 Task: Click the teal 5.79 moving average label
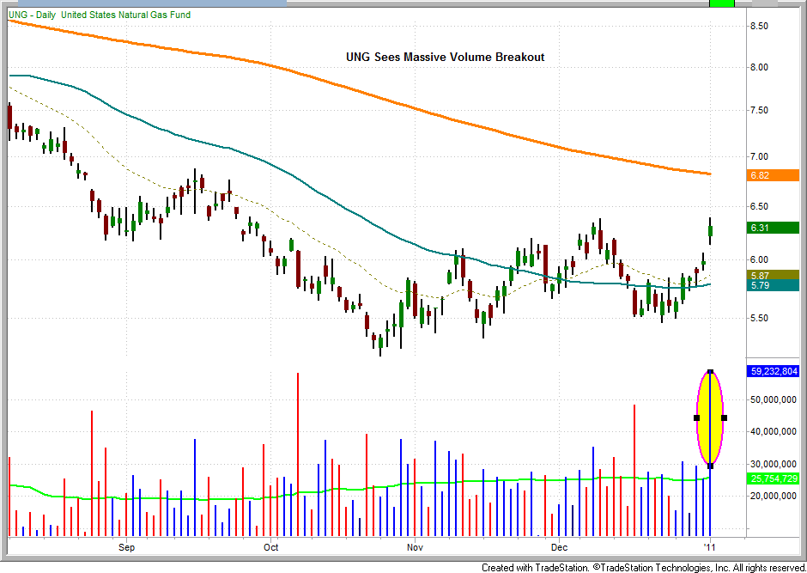tap(773, 285)
